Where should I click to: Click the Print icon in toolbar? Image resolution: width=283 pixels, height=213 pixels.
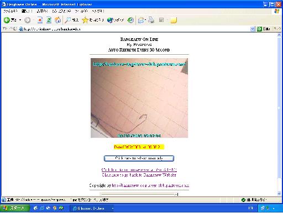click(151, 20)
